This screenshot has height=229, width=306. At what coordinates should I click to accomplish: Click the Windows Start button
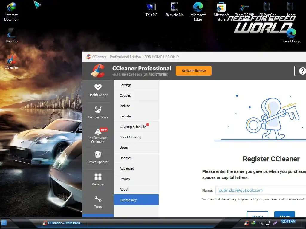(x=4, y=223)
